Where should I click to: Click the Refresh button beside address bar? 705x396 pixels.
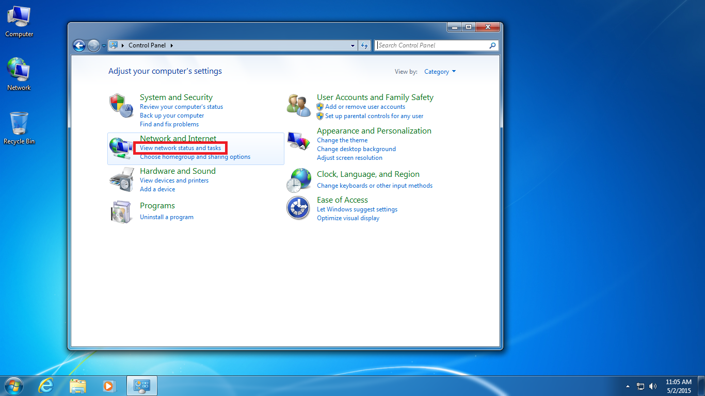pyautogui.click(x=365, y=45)
